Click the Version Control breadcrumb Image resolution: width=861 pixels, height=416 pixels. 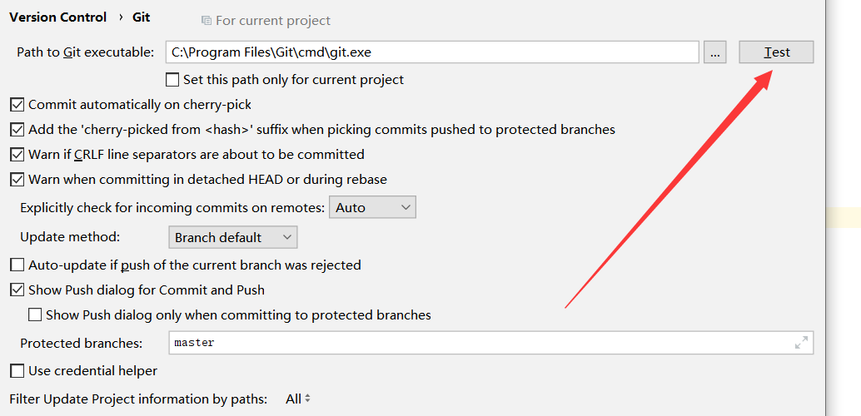[x=58, y=17]
